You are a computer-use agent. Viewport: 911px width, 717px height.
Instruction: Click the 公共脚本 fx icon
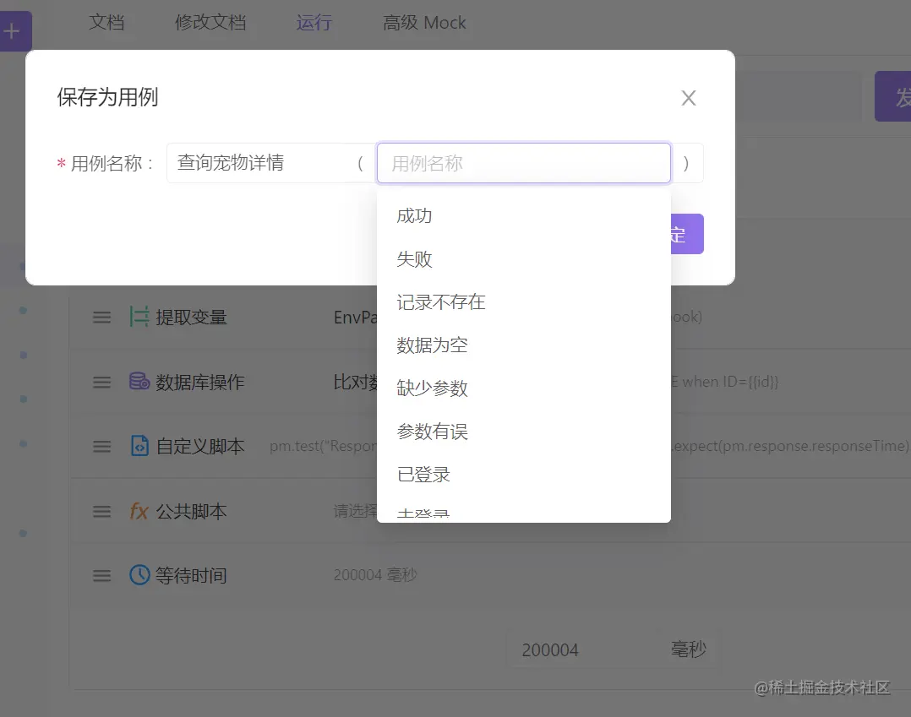[139, 511]
